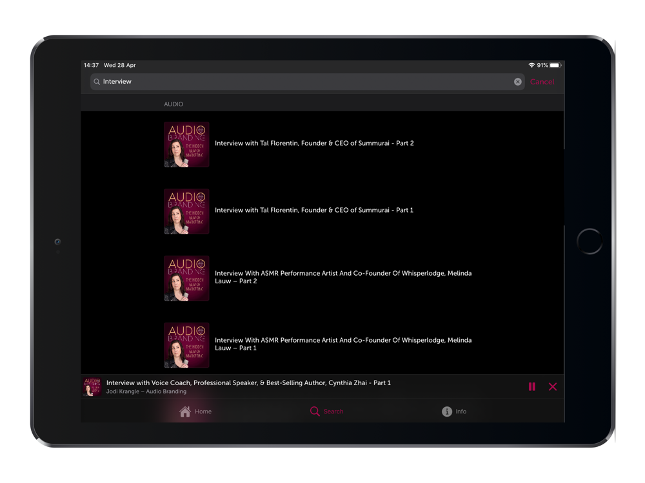Open Tal Florentin Part 2 episode thumbnail

(186, 144)
